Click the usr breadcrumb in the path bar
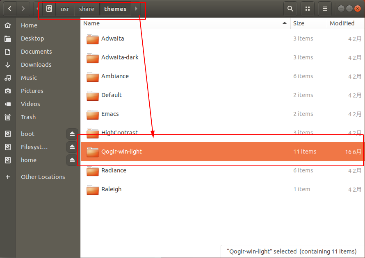 point(65,9)
